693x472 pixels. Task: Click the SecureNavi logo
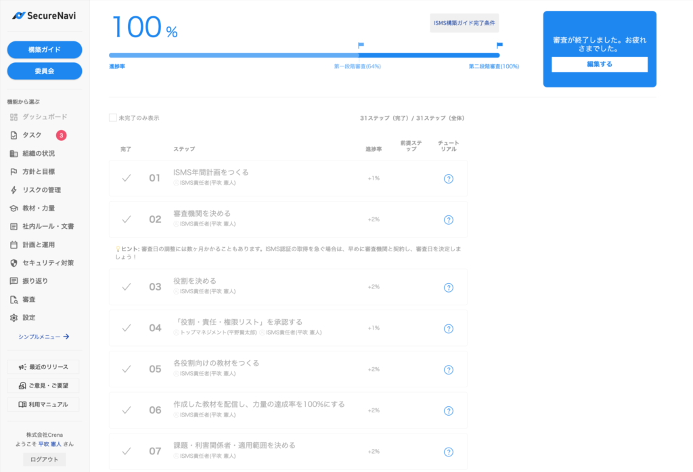45,16
